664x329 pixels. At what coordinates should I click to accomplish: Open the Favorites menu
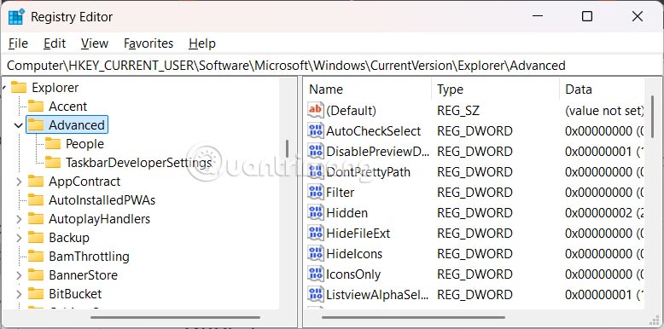coord(149,43)
